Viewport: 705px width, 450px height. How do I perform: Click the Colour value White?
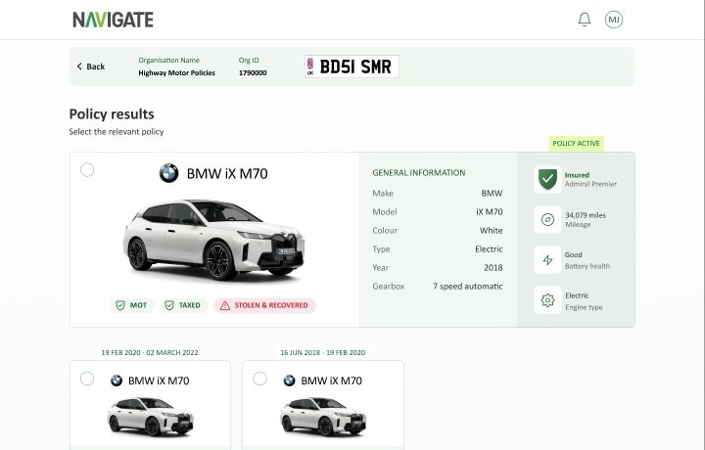[491, 231]
